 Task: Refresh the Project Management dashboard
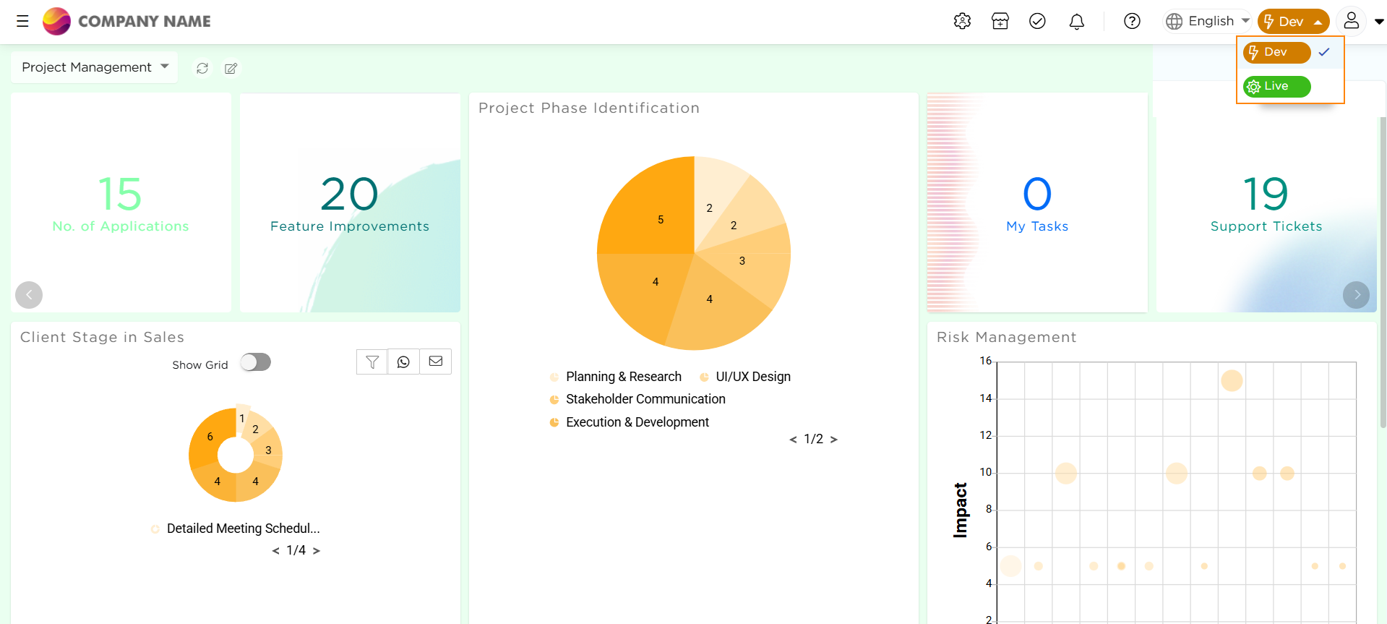tap(202, 68)
